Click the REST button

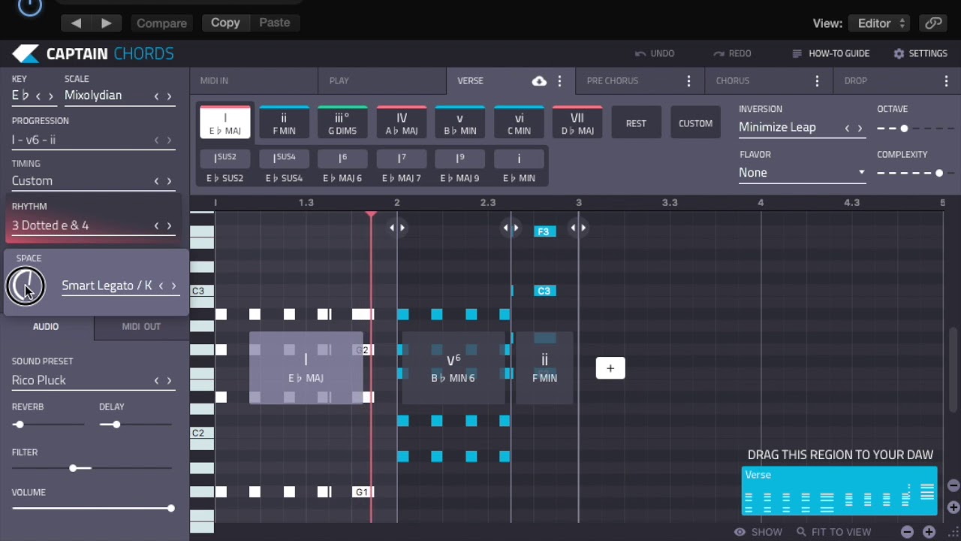click(x=636, y=123)
